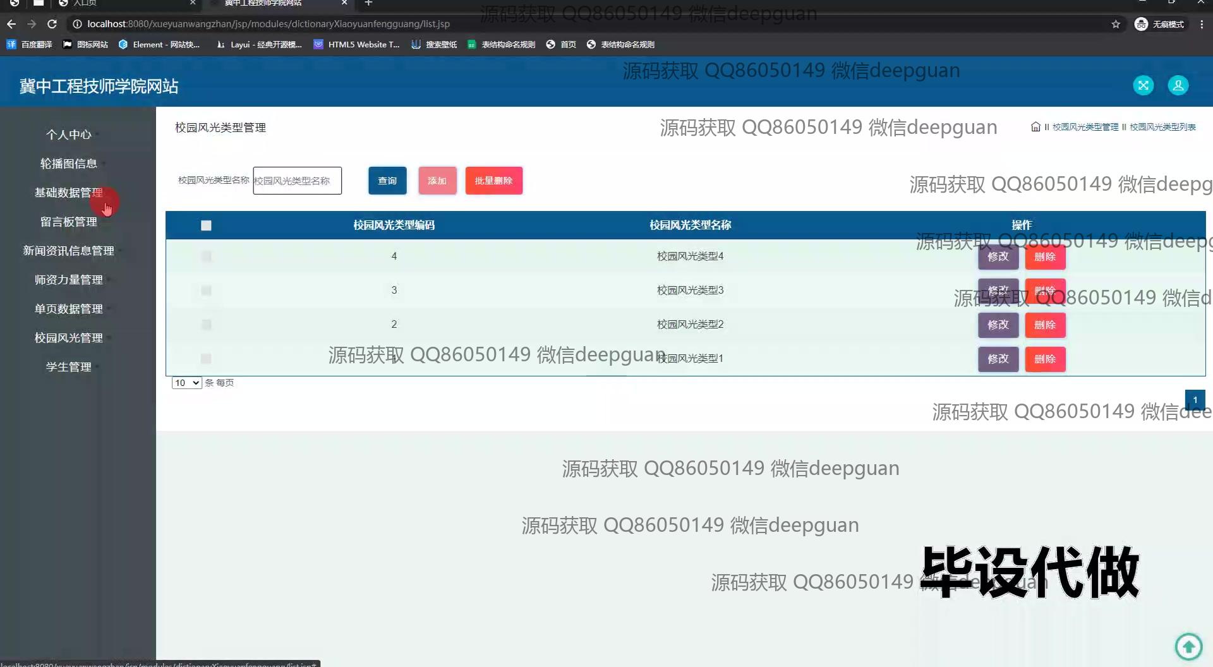Click the fullscreen toggle icon in header
Screen dimensions: 1213x667
[1143, 85]
